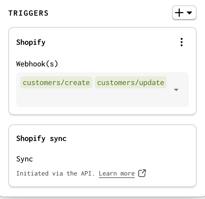Select the customers/update webhook tag
Screen dimensions: 205x199
pyautogui.click(x=130, y=82)
